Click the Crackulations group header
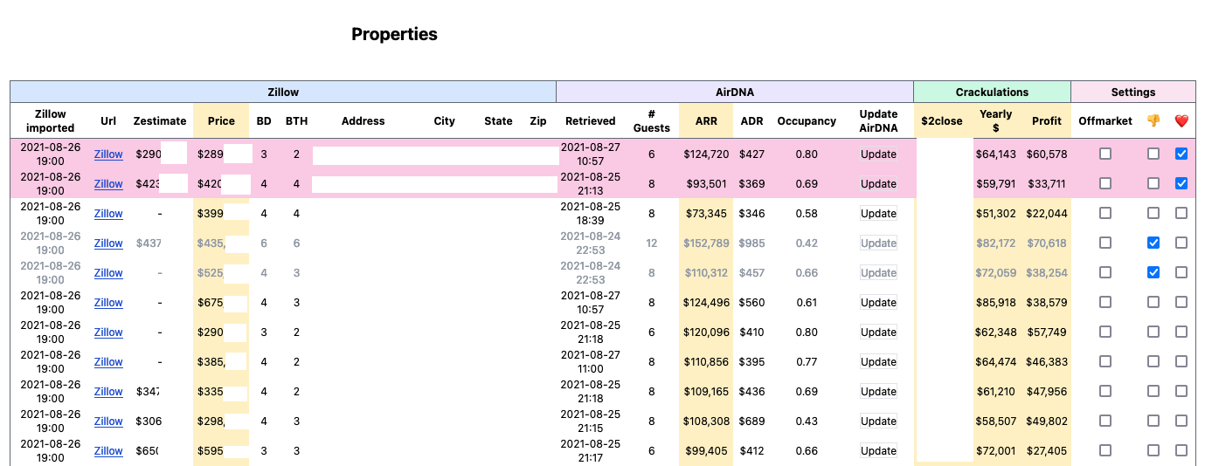The width and height of the screenshot is (1205, 466). click(992, 92)
